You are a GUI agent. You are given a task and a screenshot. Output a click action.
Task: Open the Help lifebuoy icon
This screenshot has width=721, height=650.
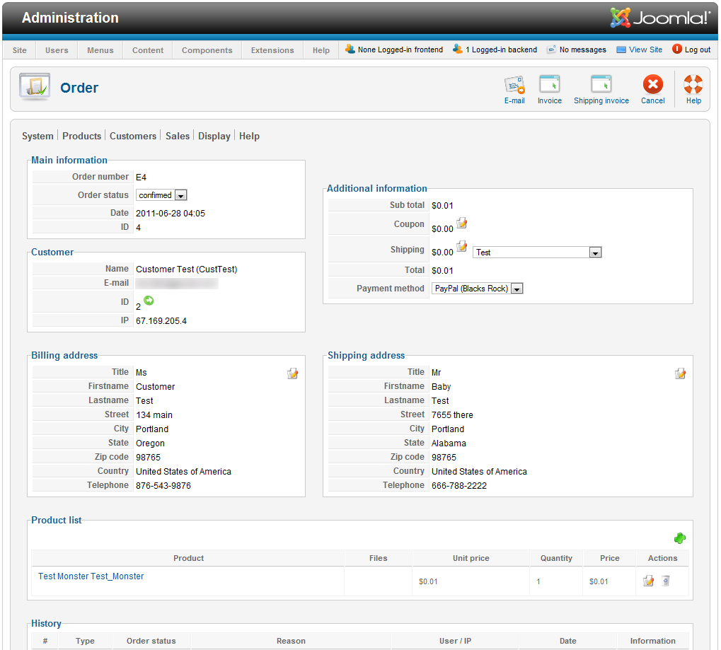pos(693,86)
